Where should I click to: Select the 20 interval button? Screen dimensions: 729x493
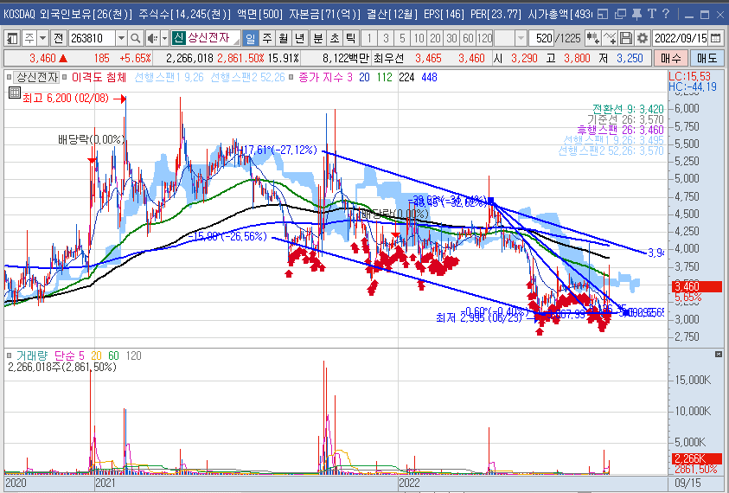click(435, 38)
